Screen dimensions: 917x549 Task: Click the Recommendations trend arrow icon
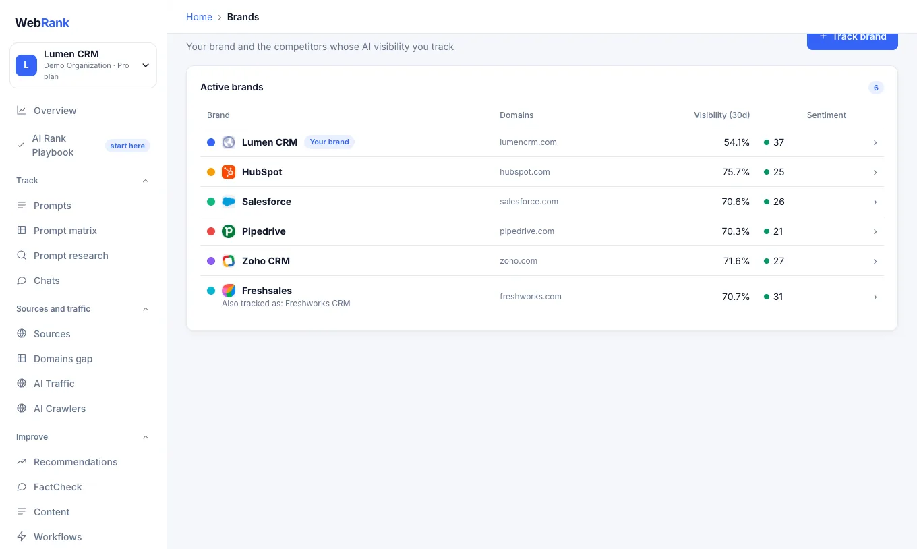22,462
